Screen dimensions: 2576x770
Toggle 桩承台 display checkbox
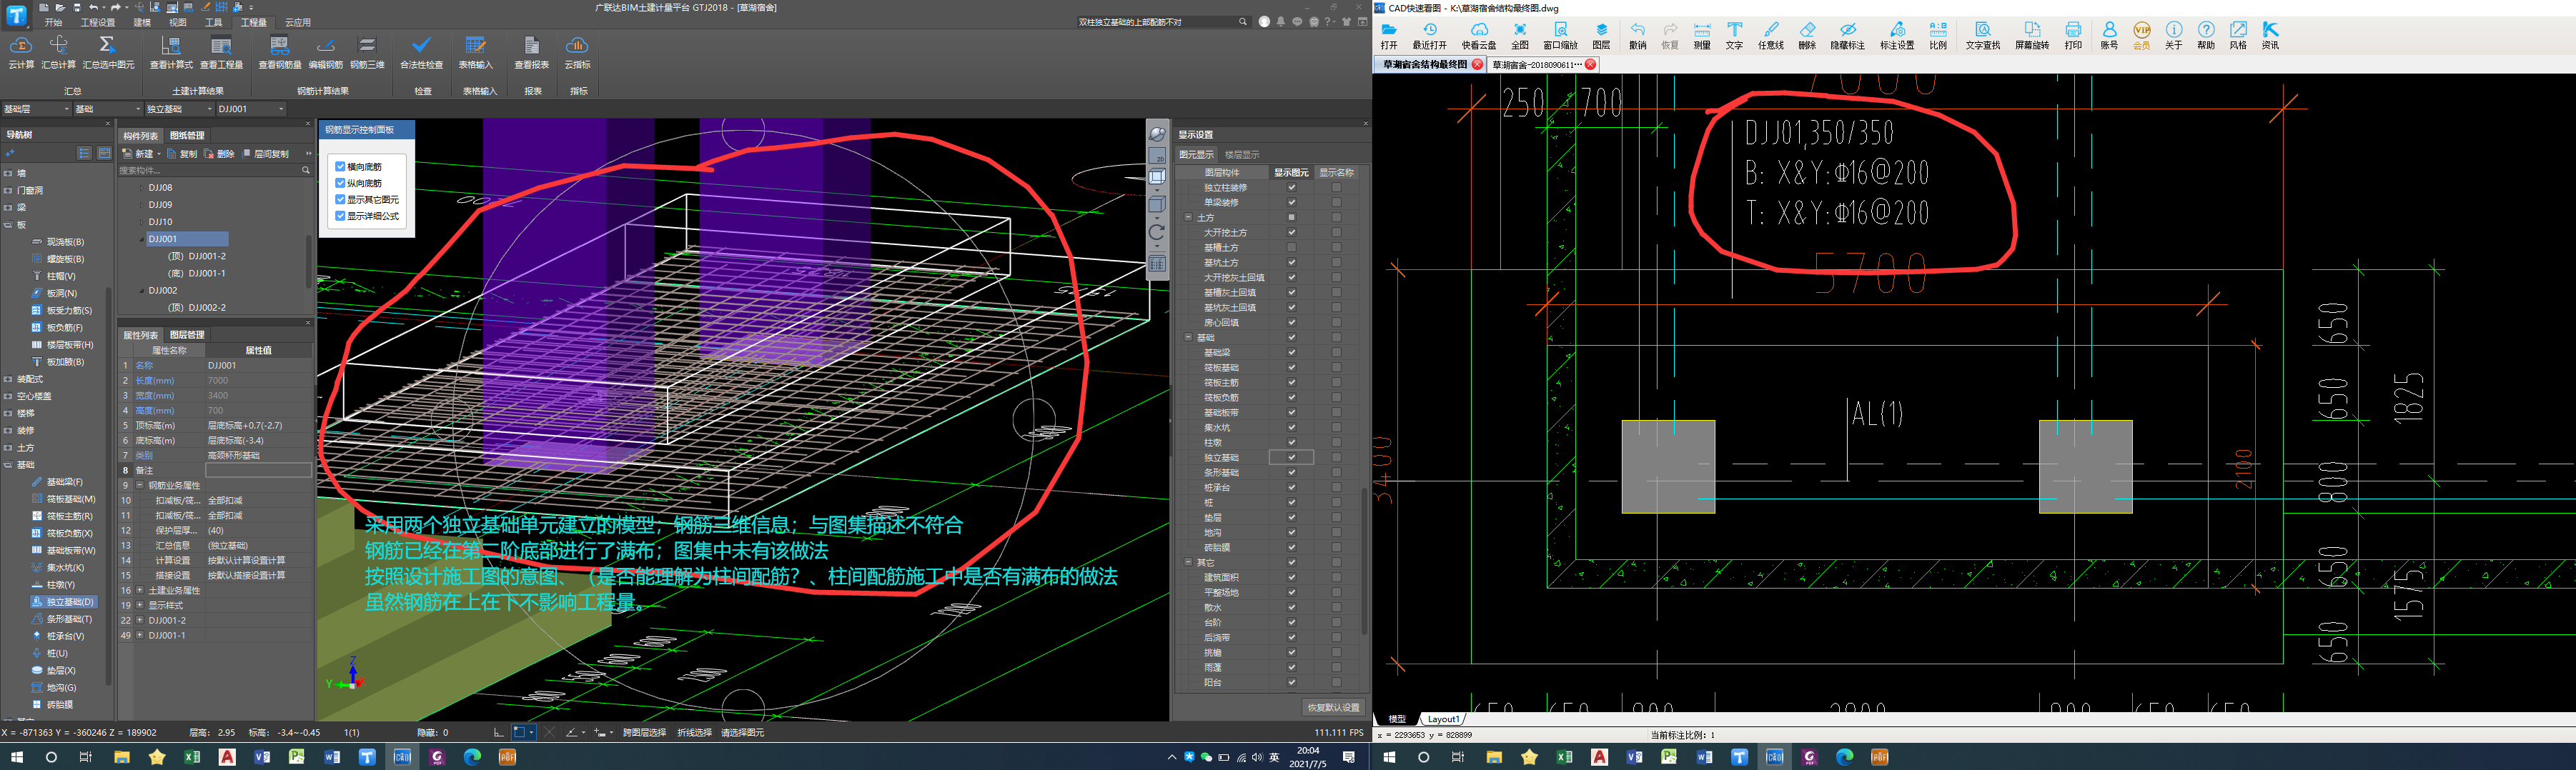tap(1291, 487)
